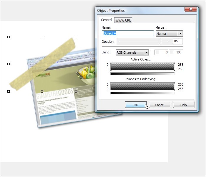Click the small button beside blend value 100
The width and height of the screenshot is (206, 177).
(171, 52)
